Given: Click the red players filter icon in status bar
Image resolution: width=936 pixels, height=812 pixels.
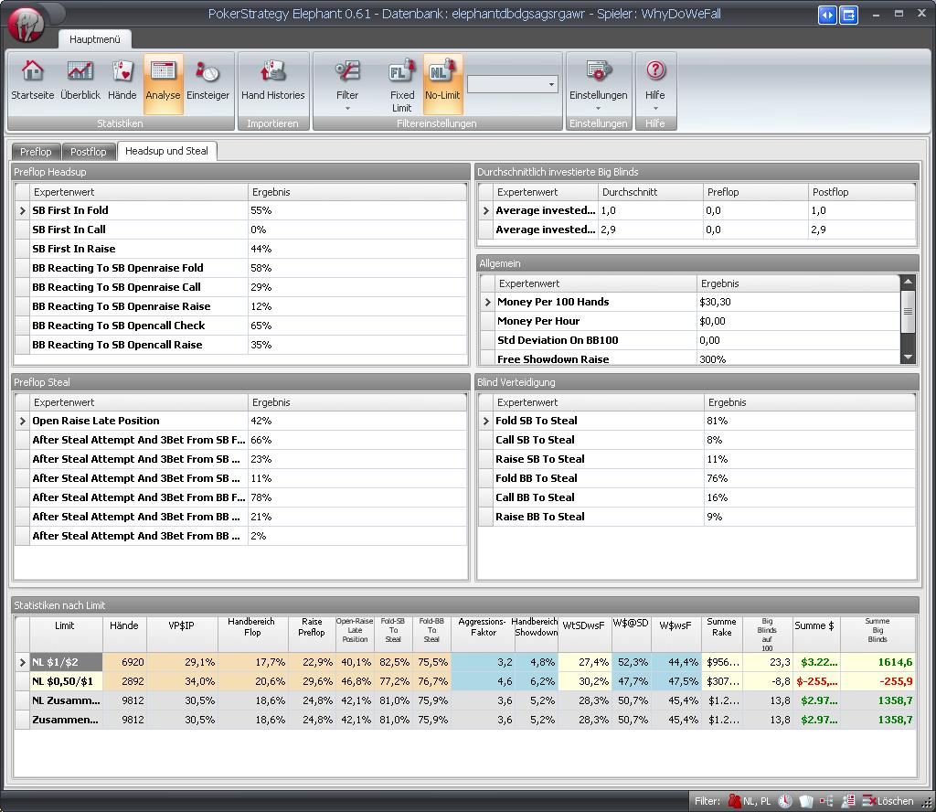Looking at the screenshot, I should pyautogui.click(x=734, y=801).
